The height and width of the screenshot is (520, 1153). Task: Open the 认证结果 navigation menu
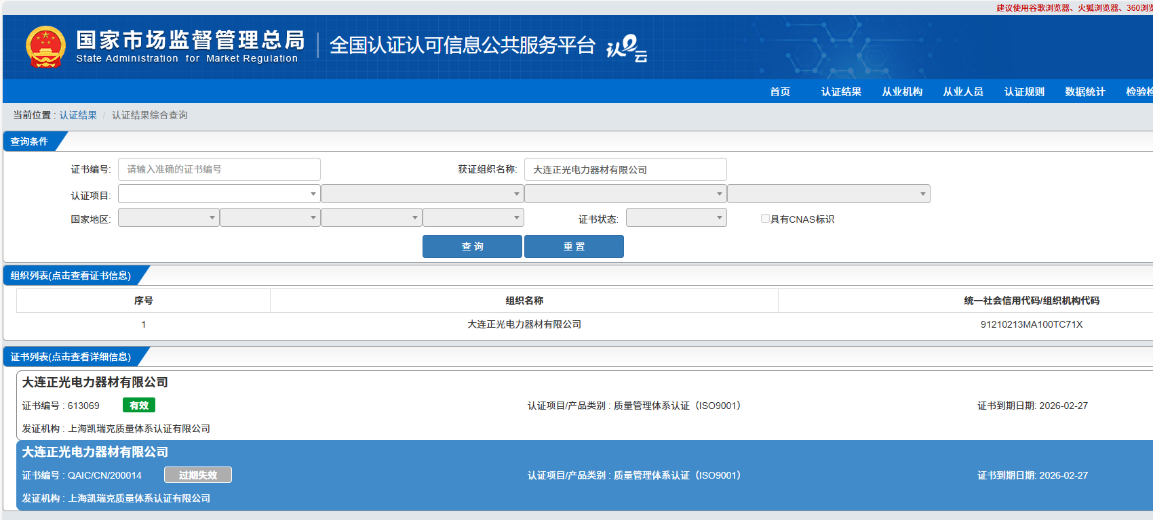click(x=841, y=91)
